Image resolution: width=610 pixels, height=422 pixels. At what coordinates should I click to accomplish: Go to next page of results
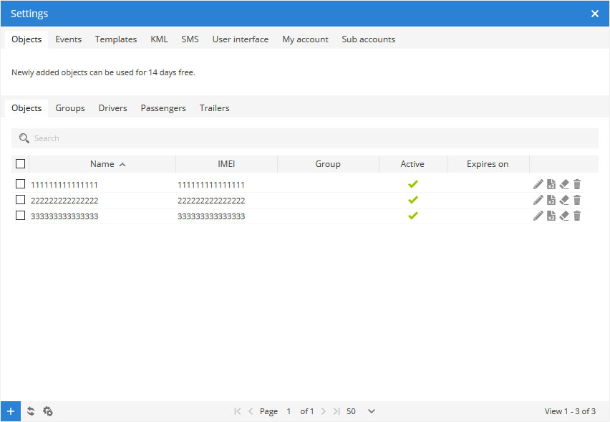(324, 411)
